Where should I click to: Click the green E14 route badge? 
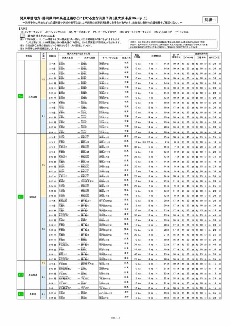click(x=20, y=97)
